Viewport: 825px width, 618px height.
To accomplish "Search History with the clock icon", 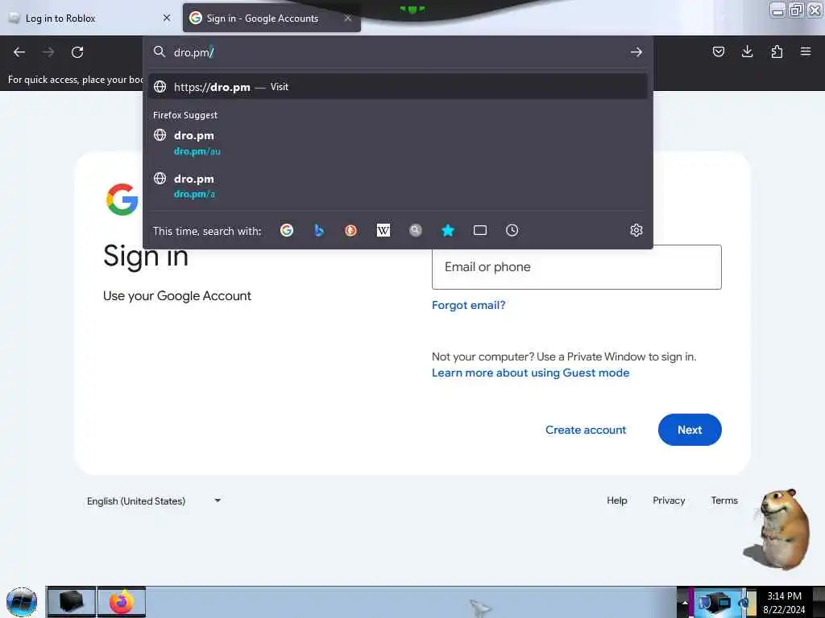I will [x=512, y=230].
